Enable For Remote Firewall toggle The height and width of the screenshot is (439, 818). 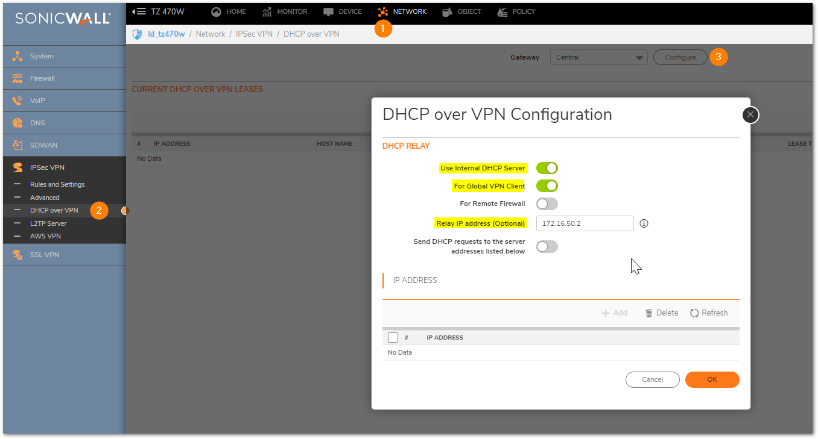pyautogui.click(x=547, y=204)
